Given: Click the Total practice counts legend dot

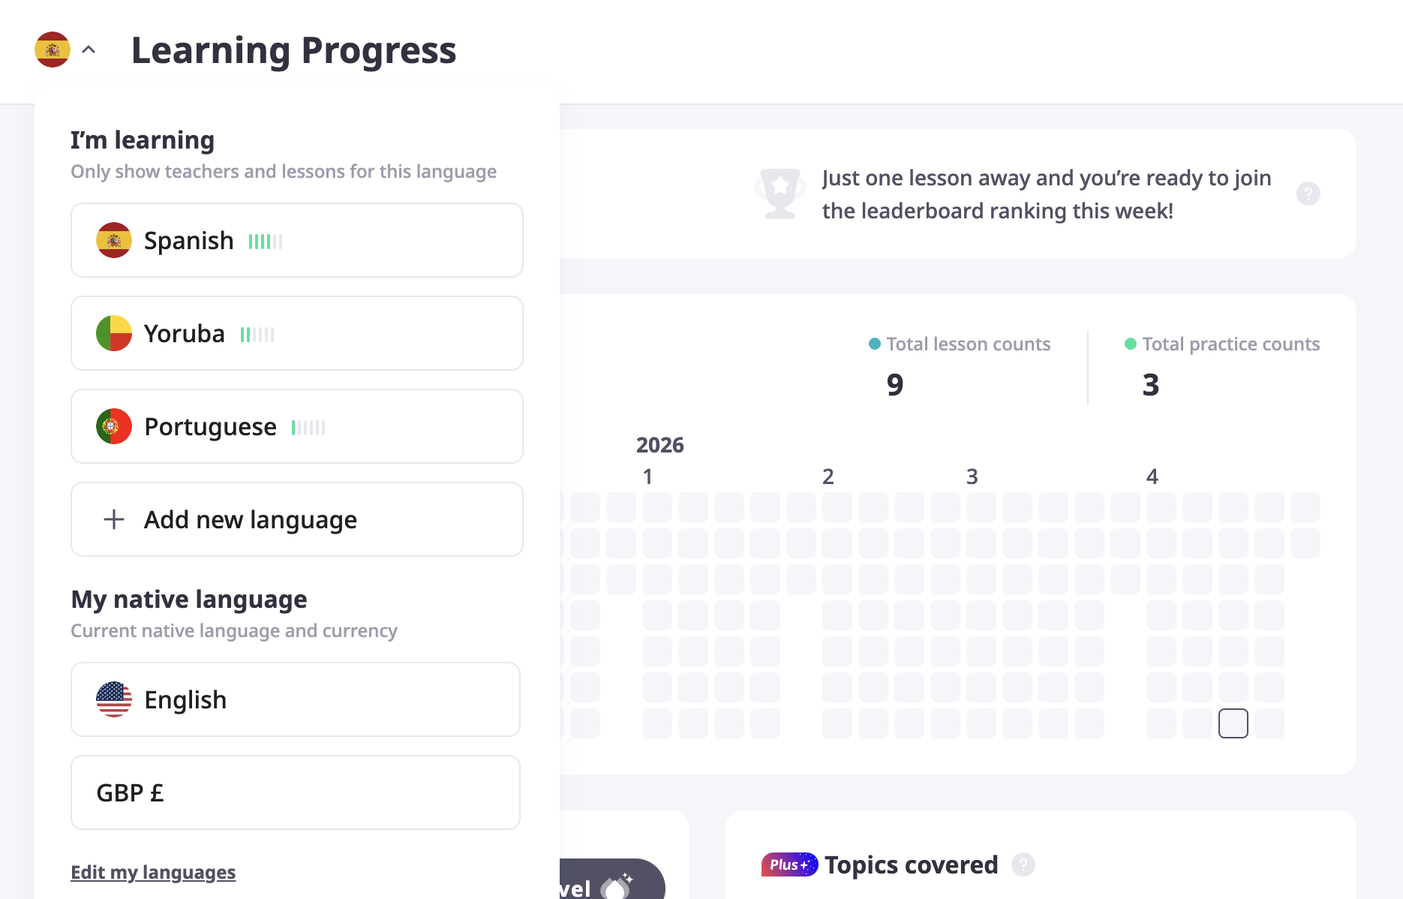Looking at the screenshot, I should [x=1130, y=344].
